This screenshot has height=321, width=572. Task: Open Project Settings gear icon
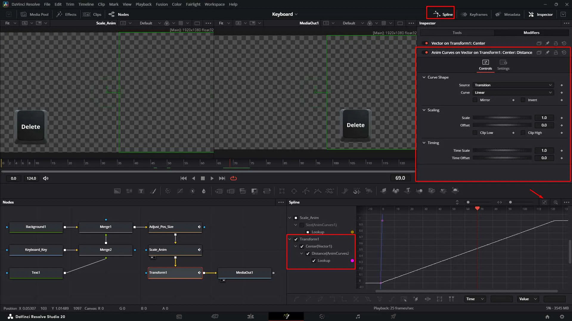coord(562,317)
